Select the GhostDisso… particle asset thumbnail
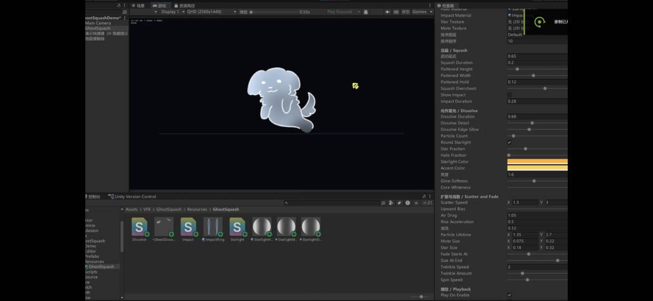653x301 pixels. coord(164,227)
